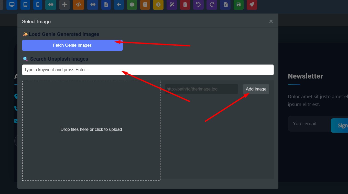Switch to mobile preview mode
The width and height of the screenshot is (348, 194).
pyautogui.click(x=38, y=5)
